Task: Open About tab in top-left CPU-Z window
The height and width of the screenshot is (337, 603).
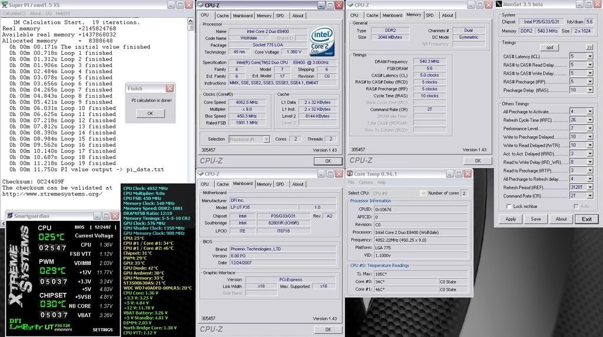Action: 297,16
